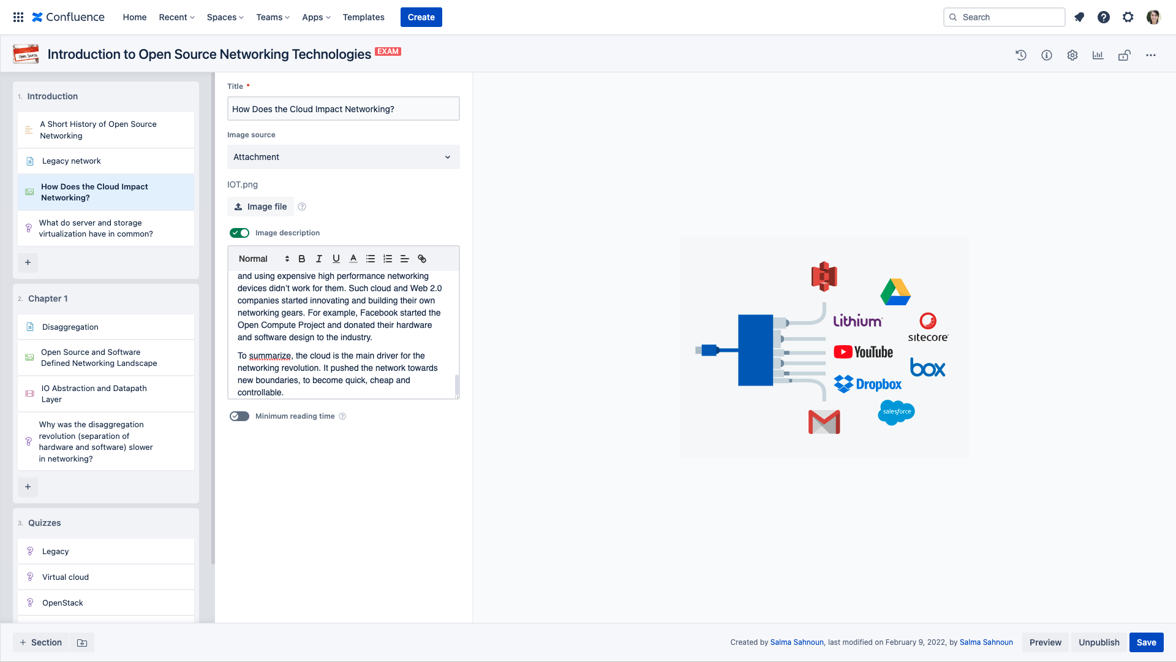The image size is (1176, 662).
Task: Disable the Image description toggle
Action: click(239, 233)
